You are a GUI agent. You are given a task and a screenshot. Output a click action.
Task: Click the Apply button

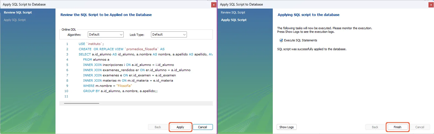coord(180,127)
